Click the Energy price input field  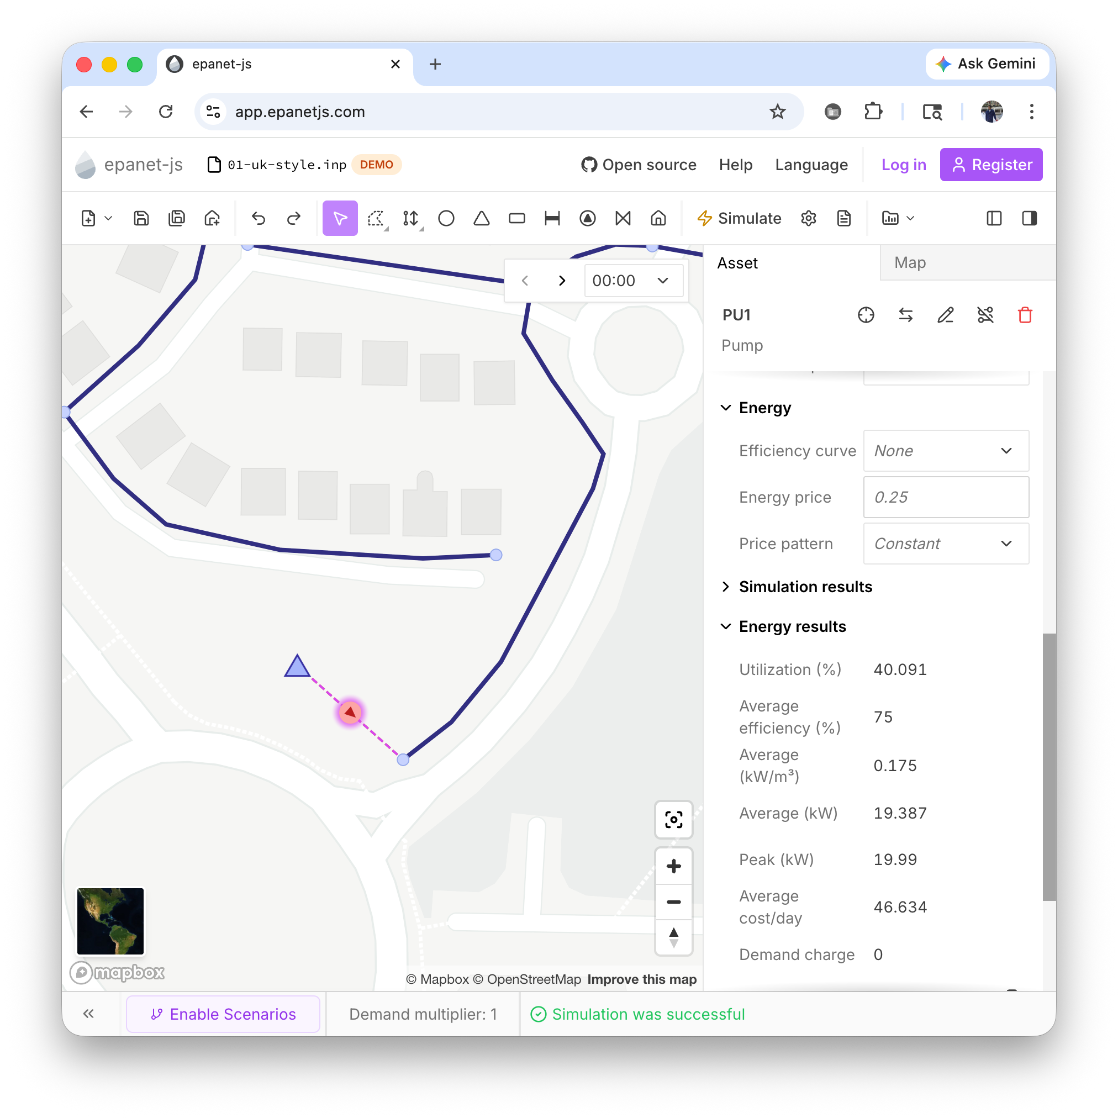tap(946, 497)
